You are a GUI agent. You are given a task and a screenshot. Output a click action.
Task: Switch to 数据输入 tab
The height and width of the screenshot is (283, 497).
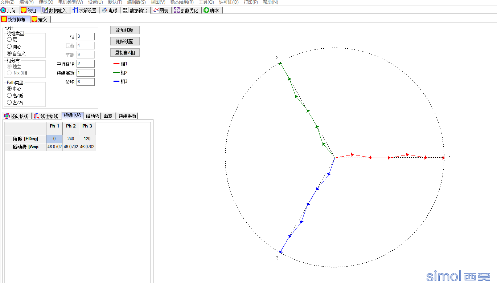pos(55,10)
